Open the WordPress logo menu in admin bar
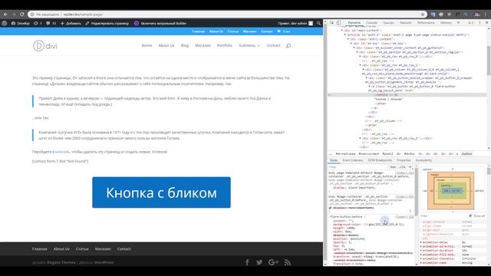The image size is (491, 276). [x=5, y=23]
